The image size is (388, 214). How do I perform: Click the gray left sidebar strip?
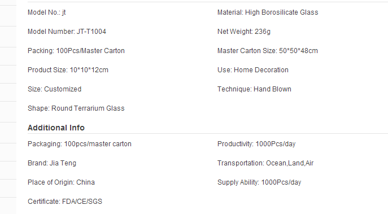8,107
